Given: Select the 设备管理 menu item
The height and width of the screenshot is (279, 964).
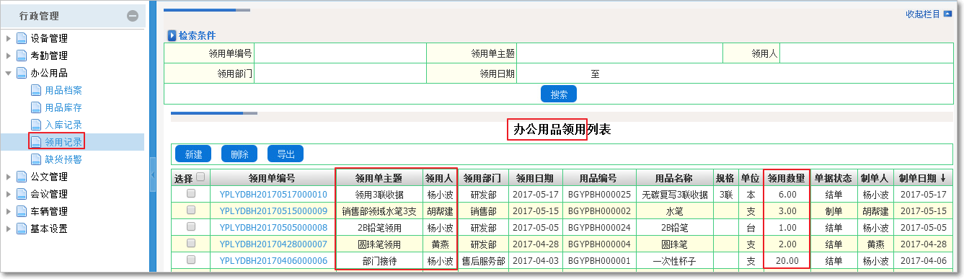Looking at the screenshot, I should 49,38.
